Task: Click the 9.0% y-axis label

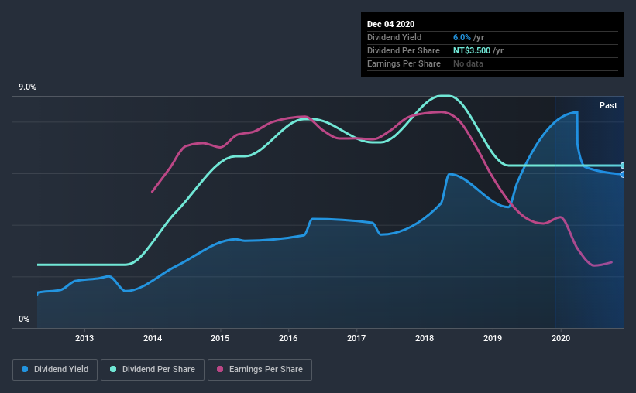Action: coord(27,87)
